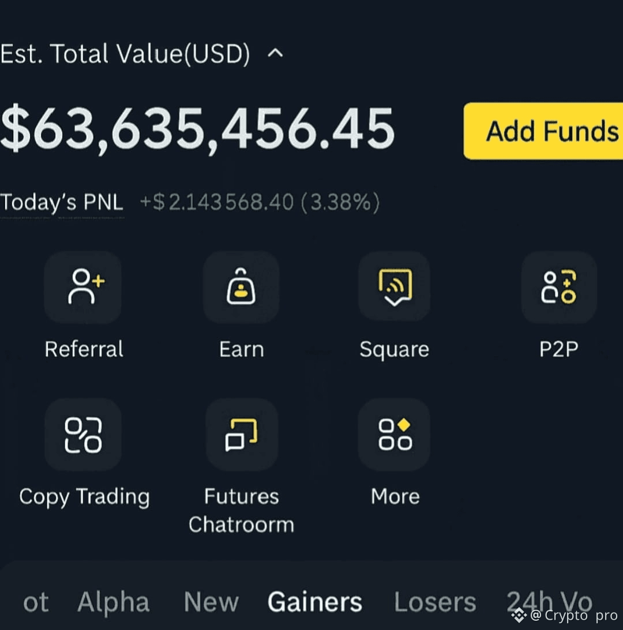Open the Square feed icon

[x=395, y=287]
